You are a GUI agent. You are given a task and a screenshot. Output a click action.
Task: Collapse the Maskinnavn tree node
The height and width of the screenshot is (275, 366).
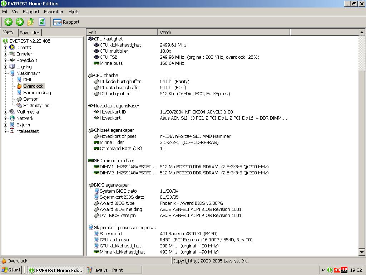[x=5, y=73]
